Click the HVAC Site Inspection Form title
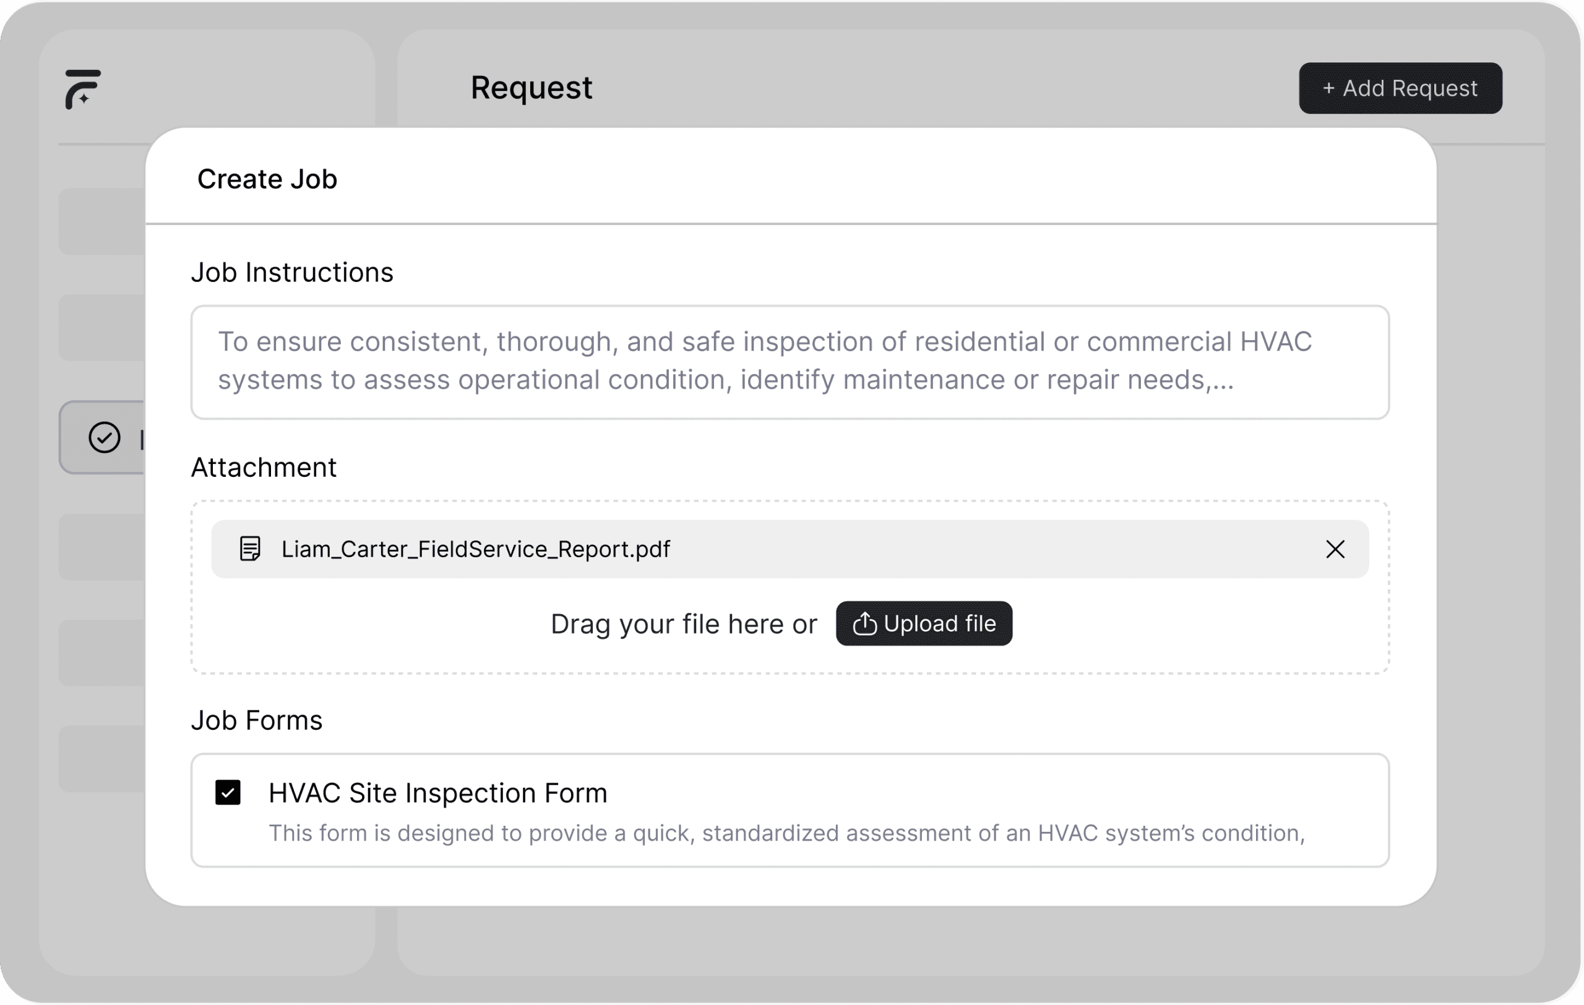Viewport: 1584px width, 1005px height. pos(437,793)
